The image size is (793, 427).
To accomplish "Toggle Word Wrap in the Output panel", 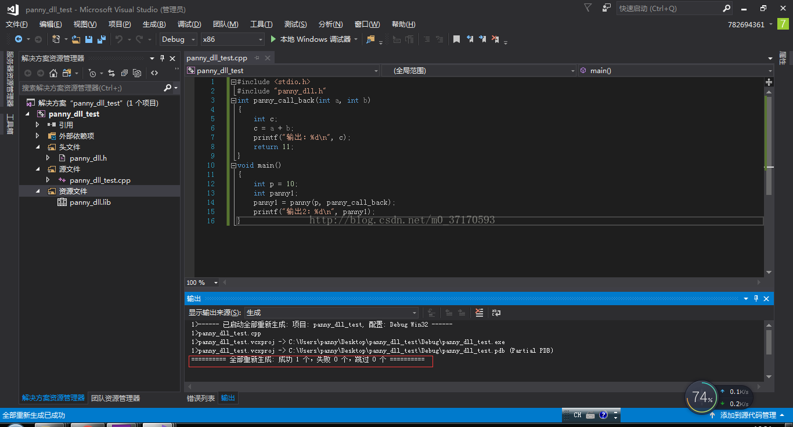I will click(x=496, y=313).
